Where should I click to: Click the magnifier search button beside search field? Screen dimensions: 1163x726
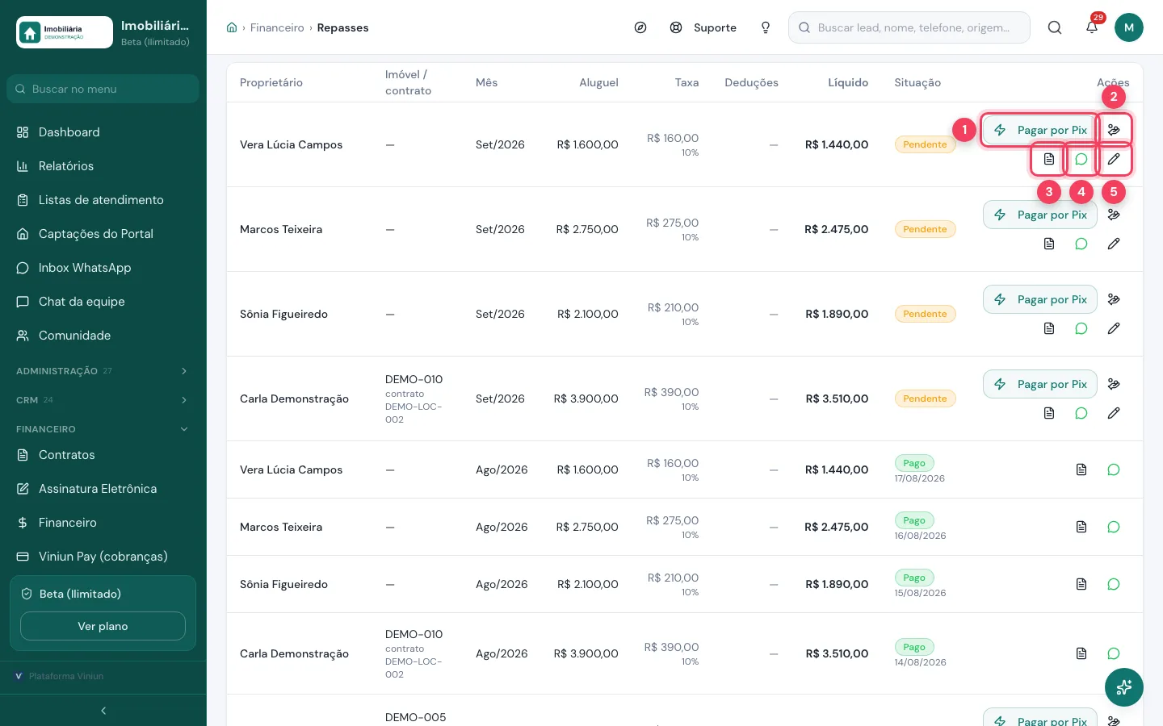tap(1055, 27)
